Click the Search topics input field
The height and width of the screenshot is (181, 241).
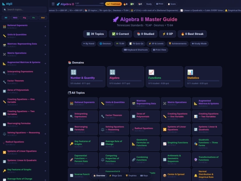tap(24, 9)
